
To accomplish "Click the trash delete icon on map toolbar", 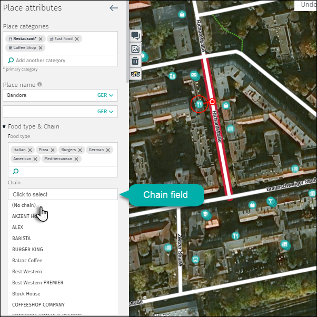I will (x=135, y=61).
